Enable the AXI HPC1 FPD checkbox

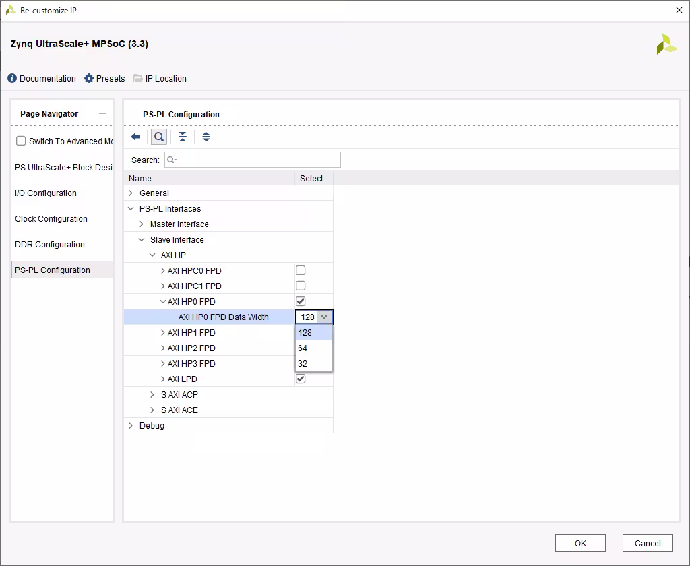(x=301, y=286)
